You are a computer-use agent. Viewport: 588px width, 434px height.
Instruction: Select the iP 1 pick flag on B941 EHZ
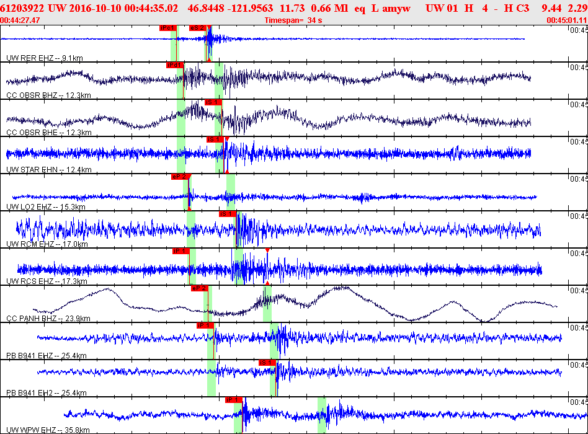(205, 325)
